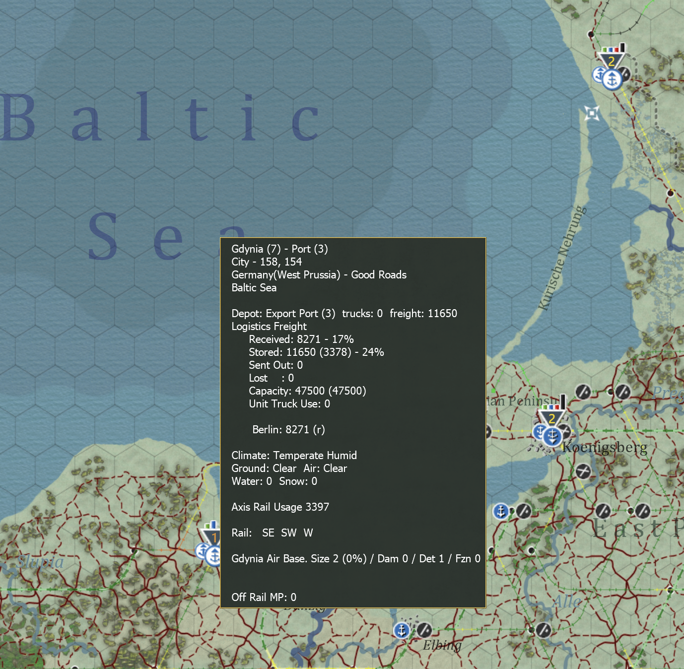Click the railyard icon next to Koenigsberg's port counter
This screenshot has height=669, width=684.
(x=565, y=432)
